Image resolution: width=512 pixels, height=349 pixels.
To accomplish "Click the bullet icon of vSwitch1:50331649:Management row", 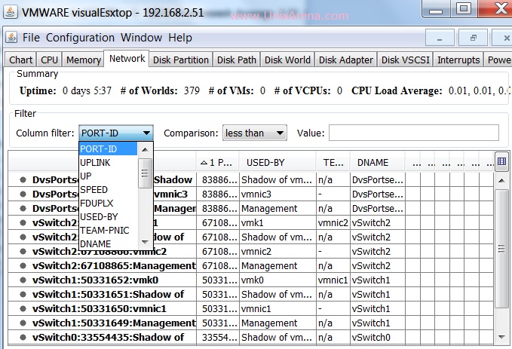I will (x=23, y=323).
